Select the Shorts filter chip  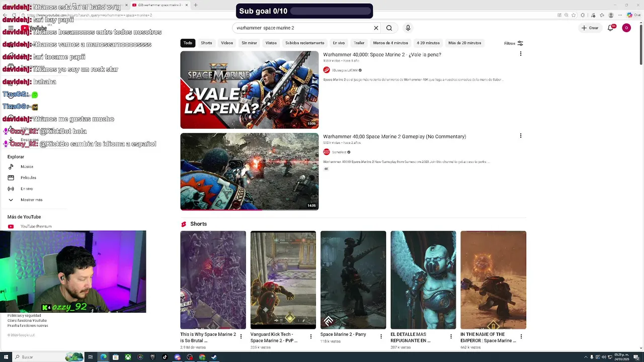(206, 43)
